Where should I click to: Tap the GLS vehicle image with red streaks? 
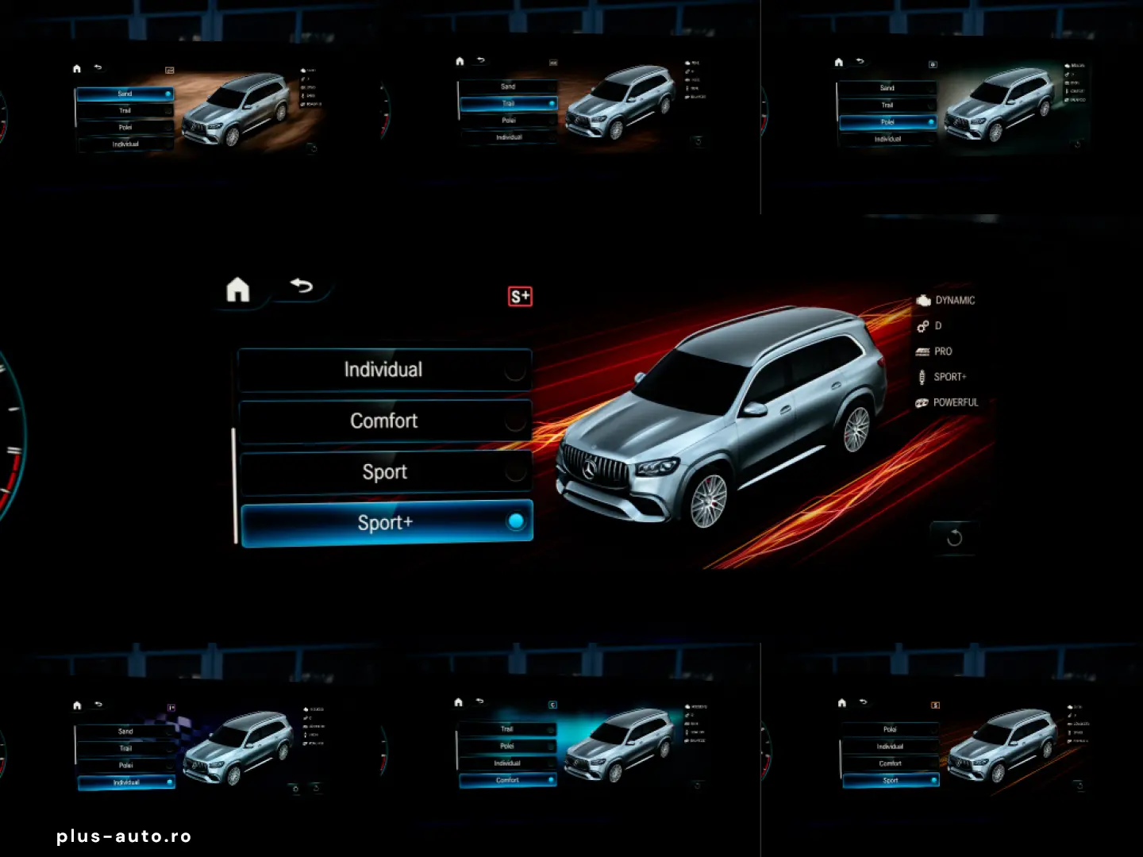point(721,417)
